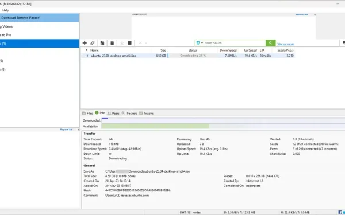Click the 26m 48s ETA cell
Screen dimensions: 345x215
[265, 56]
